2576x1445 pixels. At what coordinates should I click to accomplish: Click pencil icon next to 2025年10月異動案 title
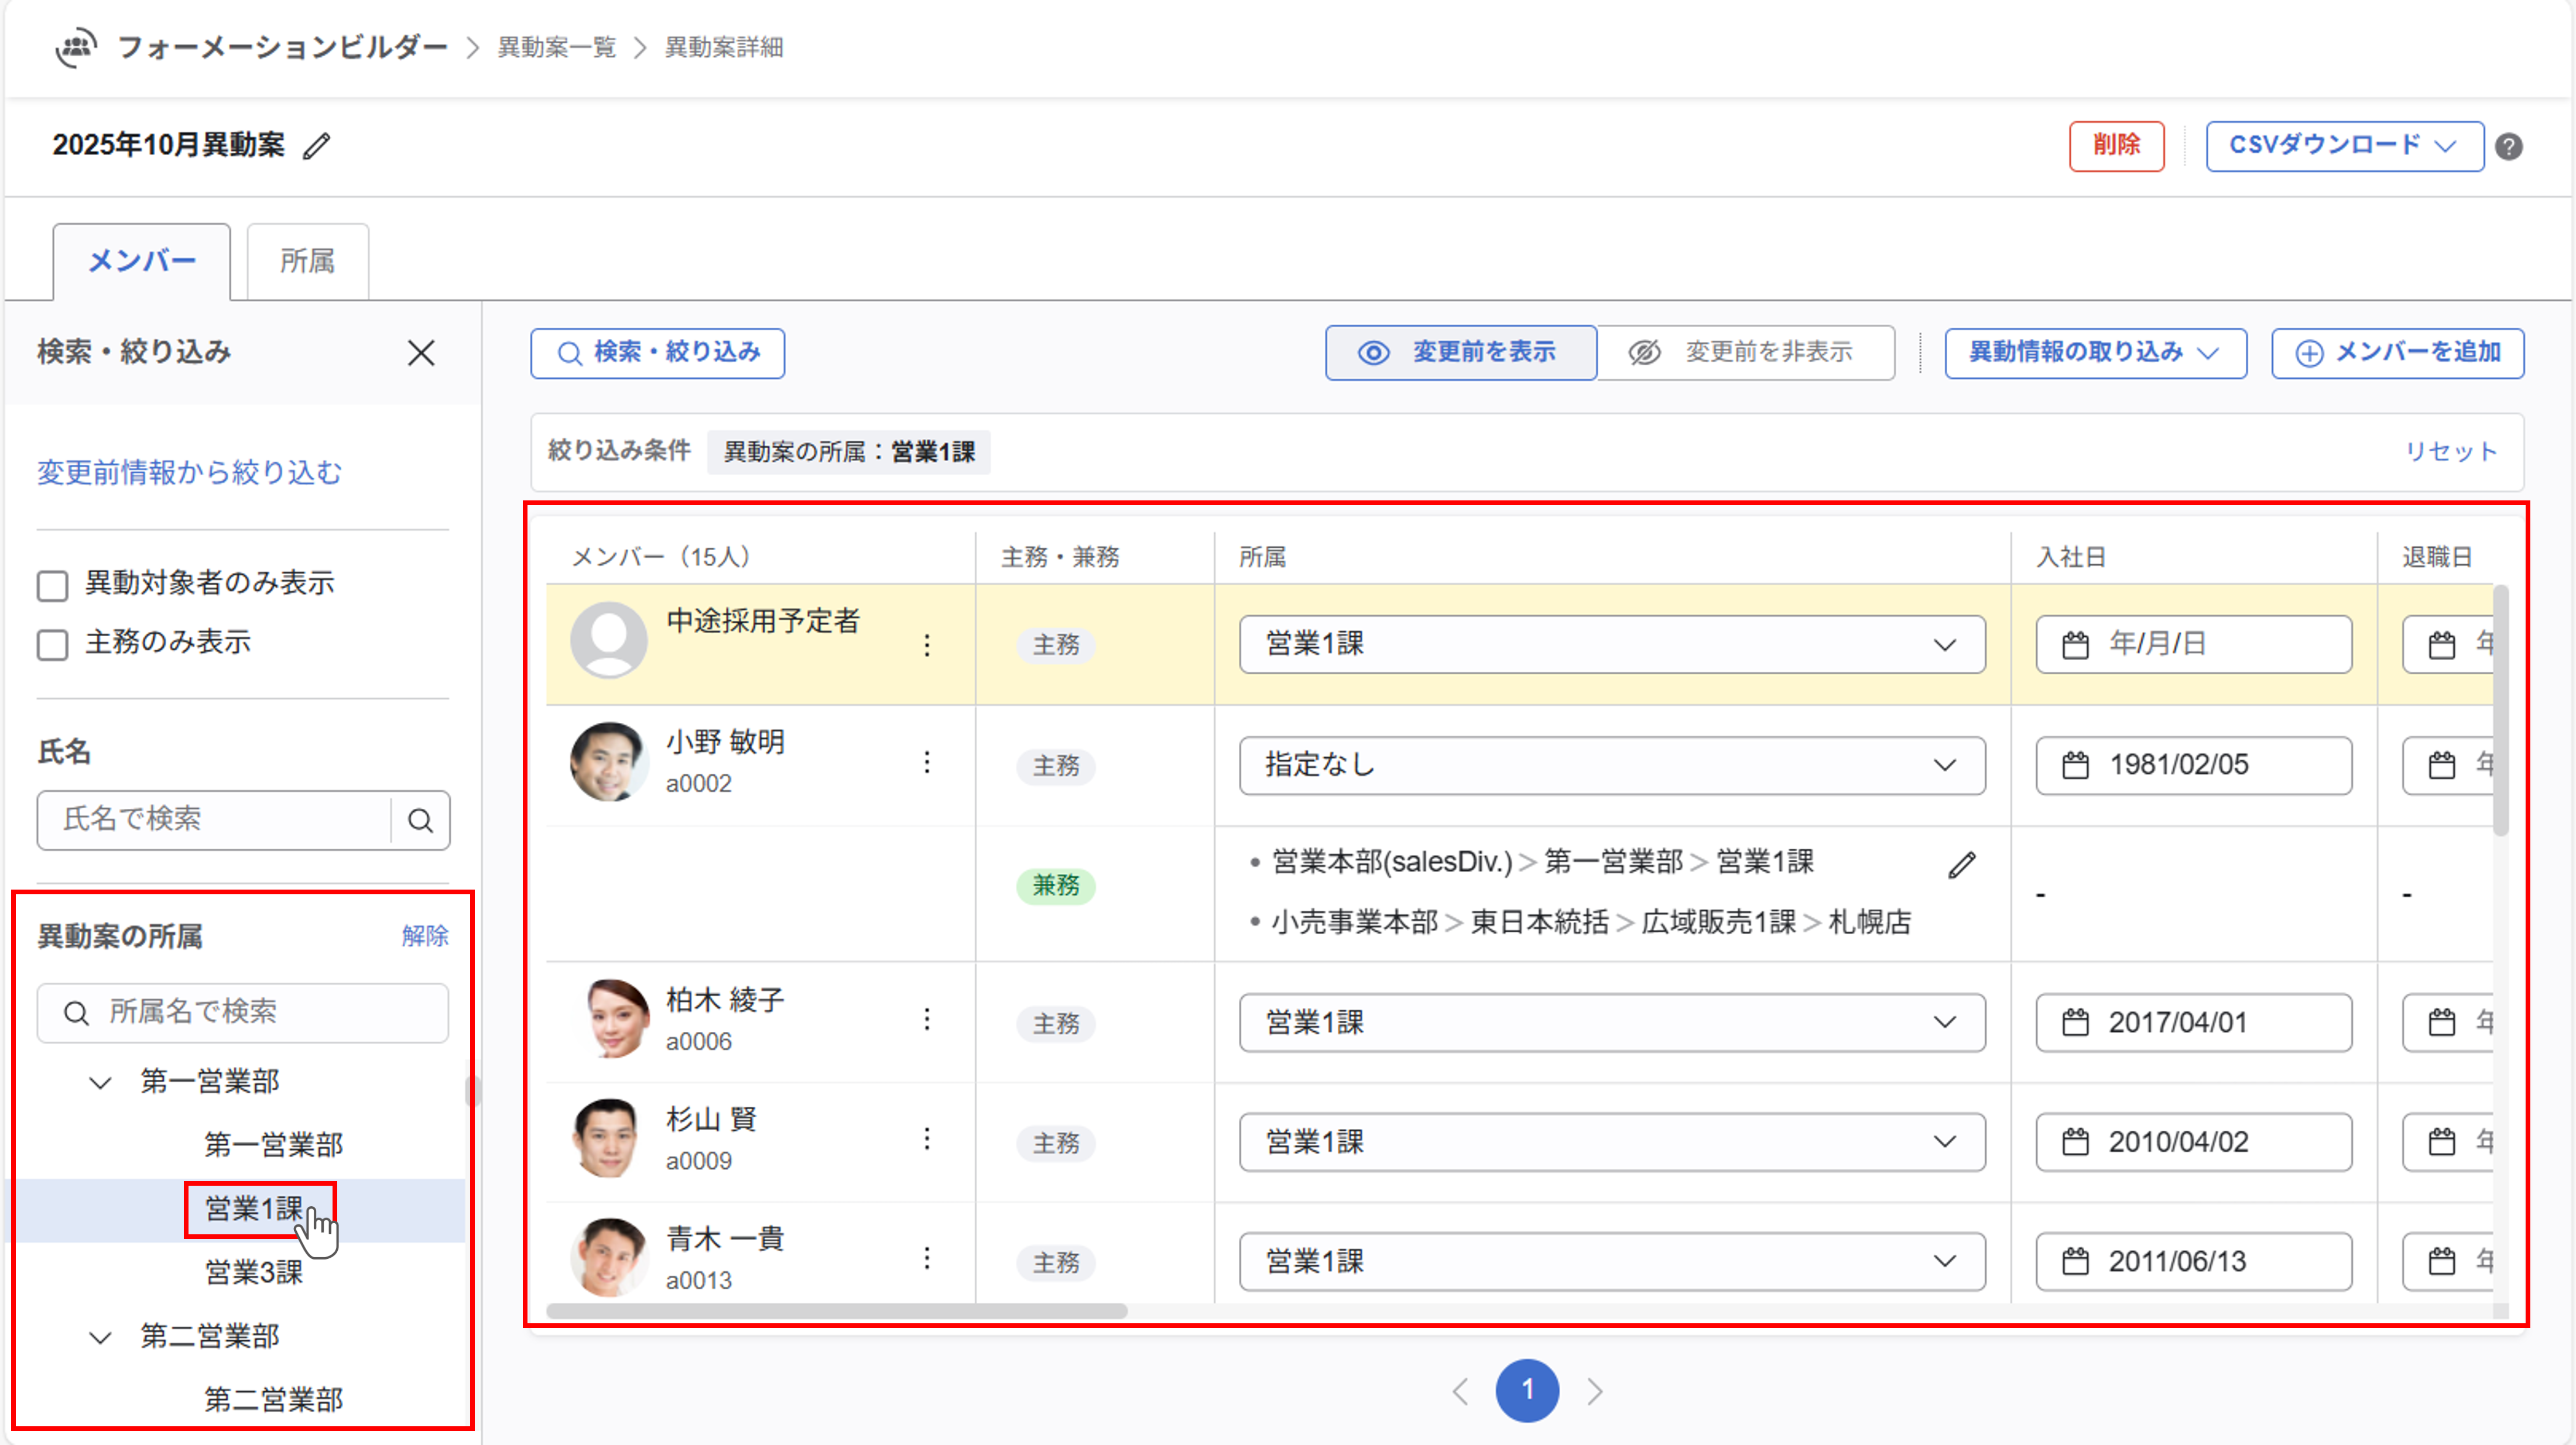pos(317,146)
